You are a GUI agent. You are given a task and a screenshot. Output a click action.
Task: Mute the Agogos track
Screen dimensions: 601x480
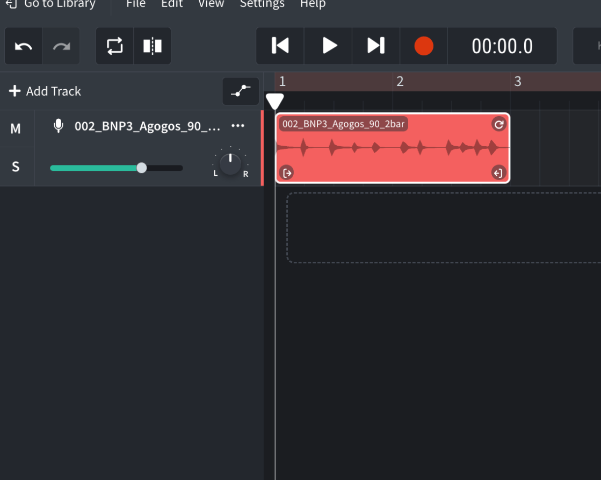(x=16, y=128)
